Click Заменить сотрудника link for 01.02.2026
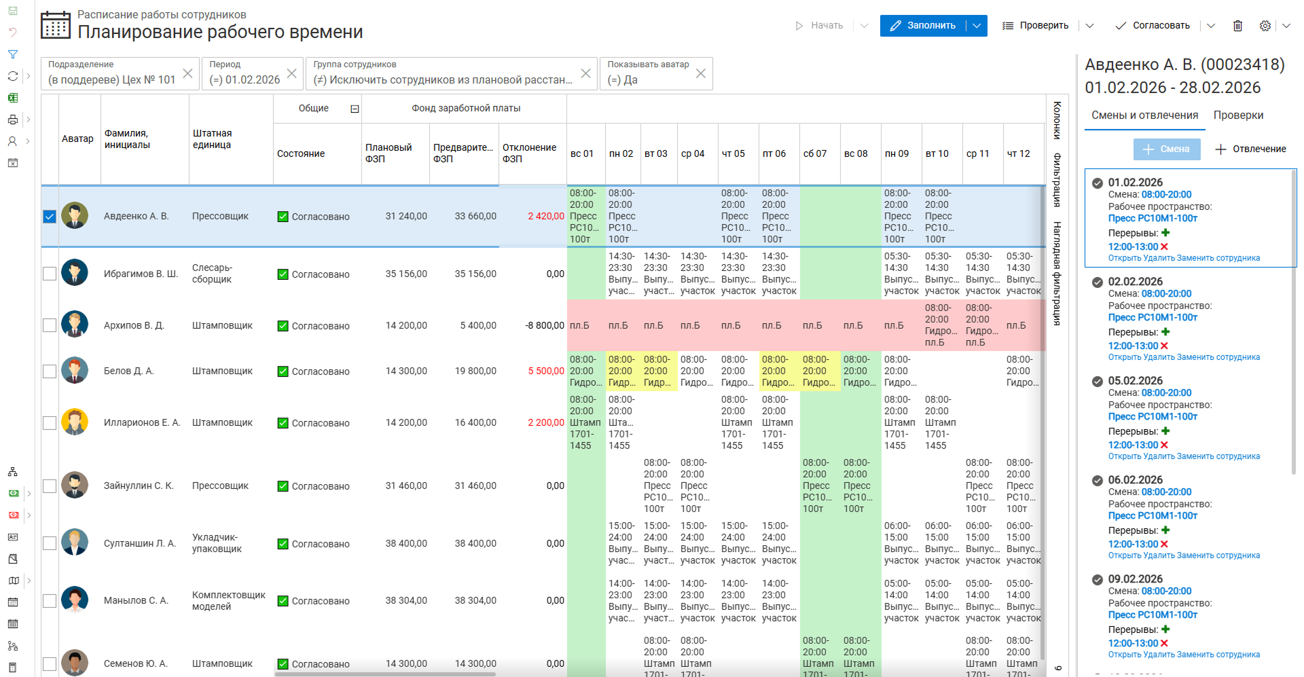This screenshot has width=1304, height=677. (x=1218, y=258)
